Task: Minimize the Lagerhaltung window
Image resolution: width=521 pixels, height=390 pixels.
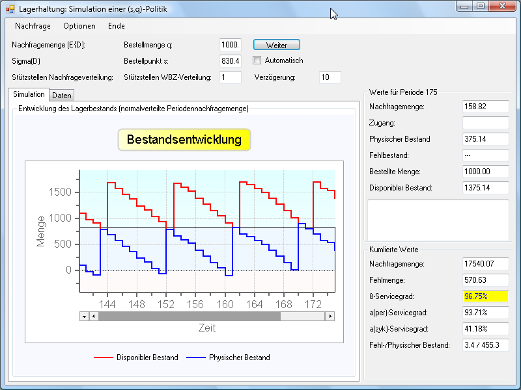Action: [464, 6]
